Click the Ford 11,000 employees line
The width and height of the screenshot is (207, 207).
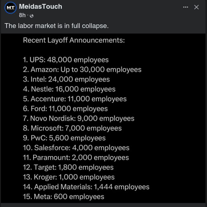click(65, 108)
